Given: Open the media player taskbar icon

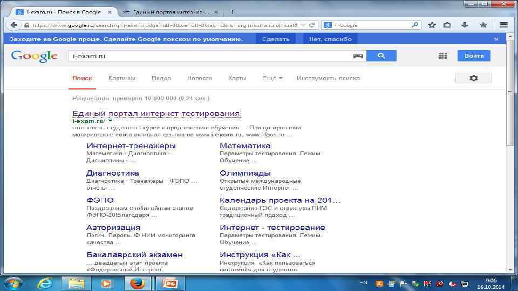Looking at the screenshot, I should point(106,283).
